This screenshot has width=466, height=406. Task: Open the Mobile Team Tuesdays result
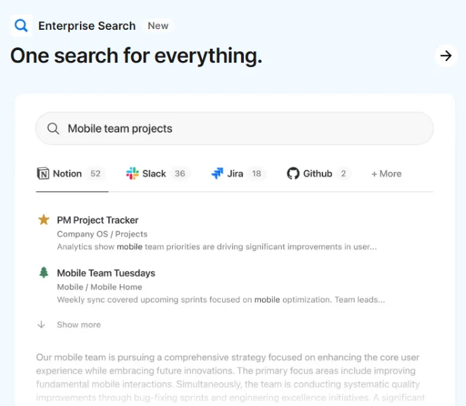pyautogui.click(x=106, y=273)
